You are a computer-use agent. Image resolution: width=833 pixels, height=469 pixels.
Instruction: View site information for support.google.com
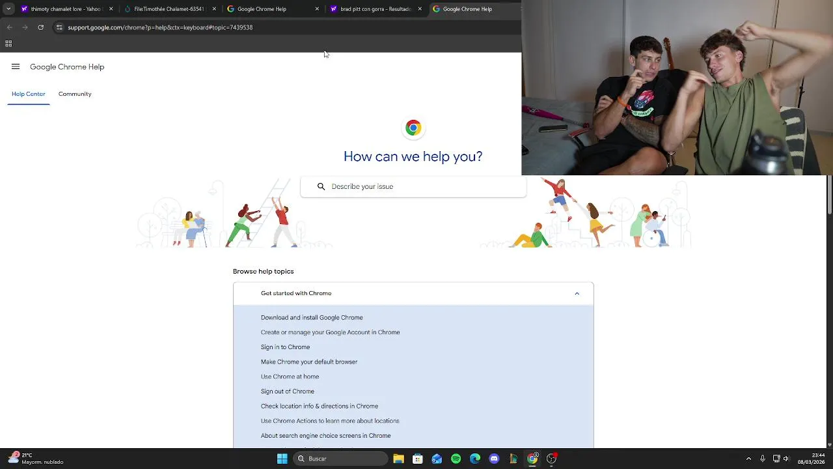[59, 27]
